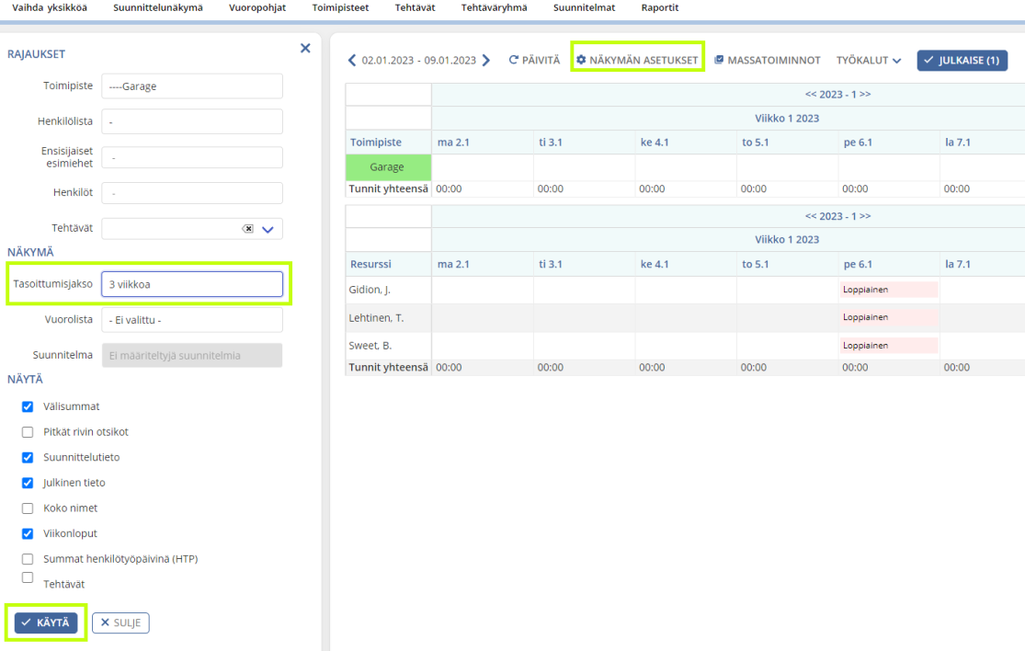Check the Tehtävät checkbox under Näytä

pyautogui.click(x=28, y=577)
